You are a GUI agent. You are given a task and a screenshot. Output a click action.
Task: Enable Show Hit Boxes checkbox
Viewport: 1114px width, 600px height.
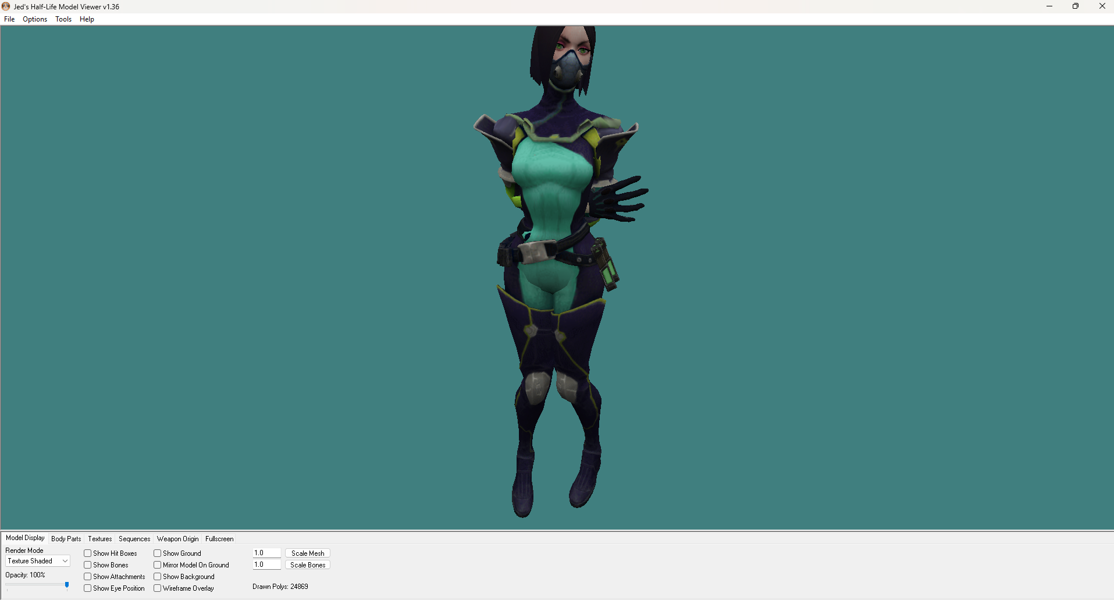(x=88, y=553)
